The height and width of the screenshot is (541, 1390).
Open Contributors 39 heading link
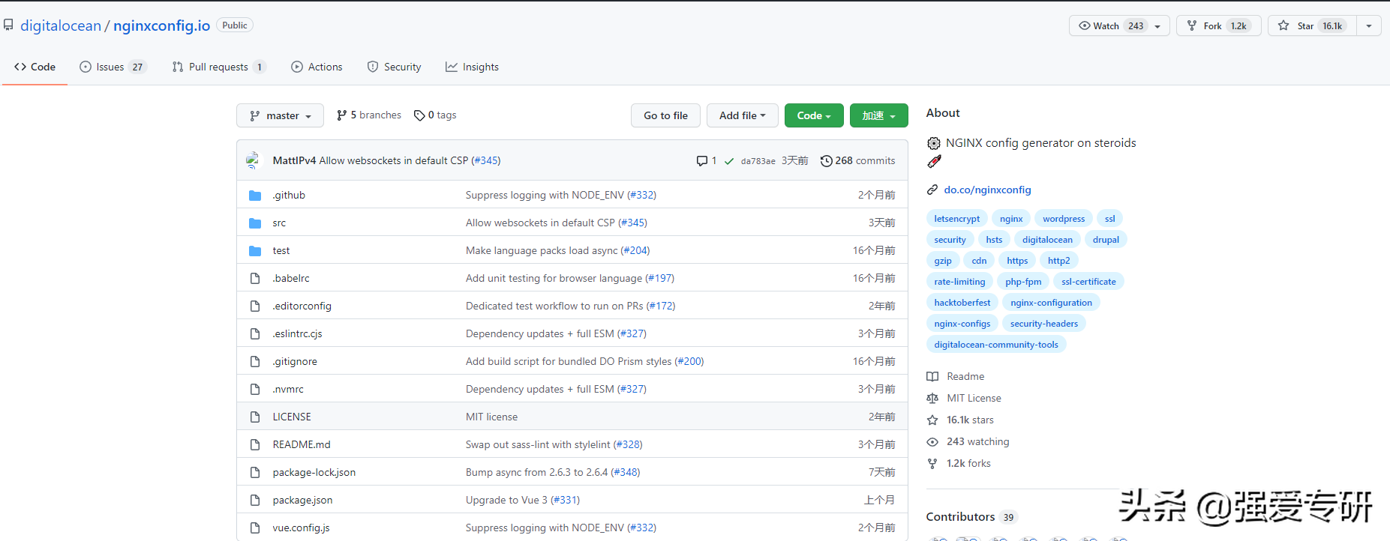point(971,517)
